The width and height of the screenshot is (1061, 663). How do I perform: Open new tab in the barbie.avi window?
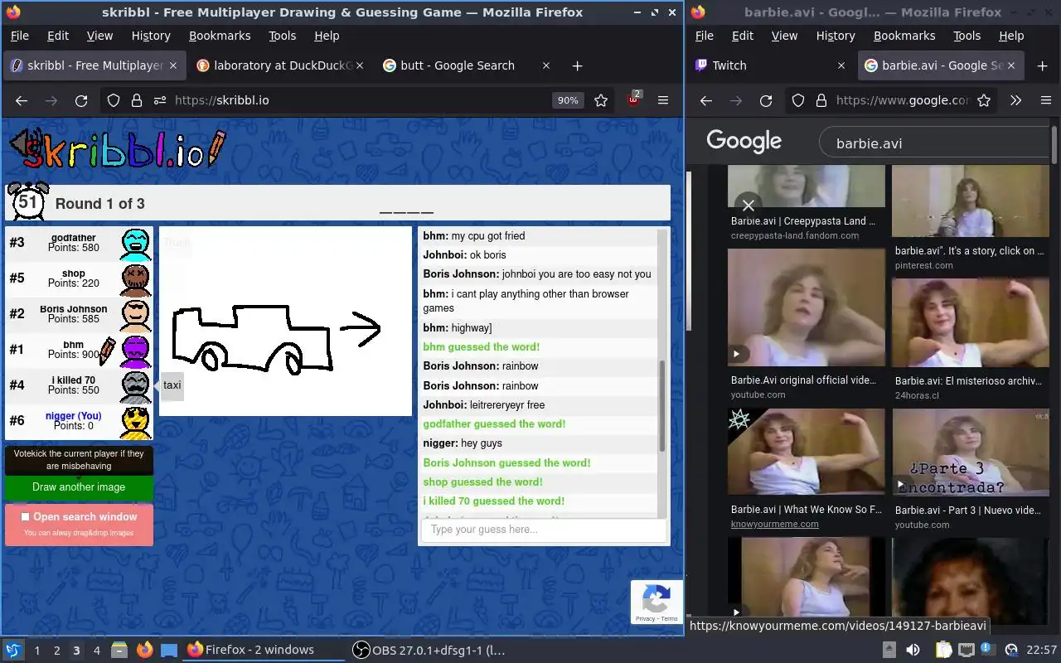(1043, 65)
